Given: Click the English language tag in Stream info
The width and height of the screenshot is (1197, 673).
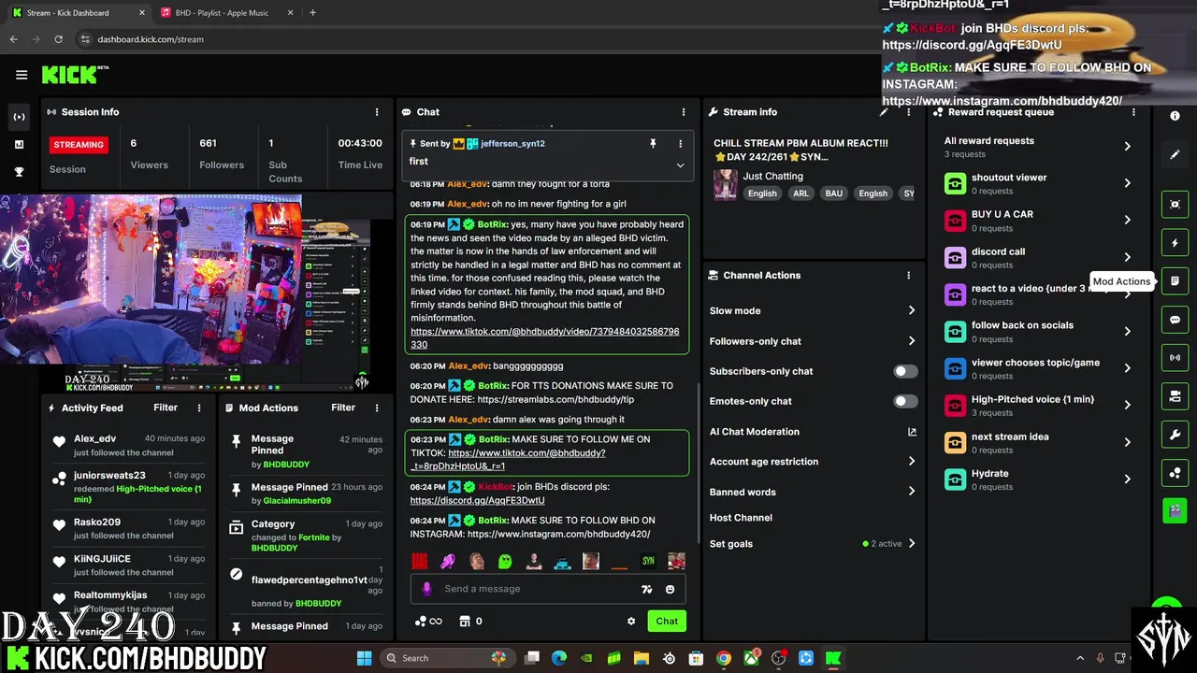Looking at the screenshot, I should pyautogui.click(x=762, y=193).
